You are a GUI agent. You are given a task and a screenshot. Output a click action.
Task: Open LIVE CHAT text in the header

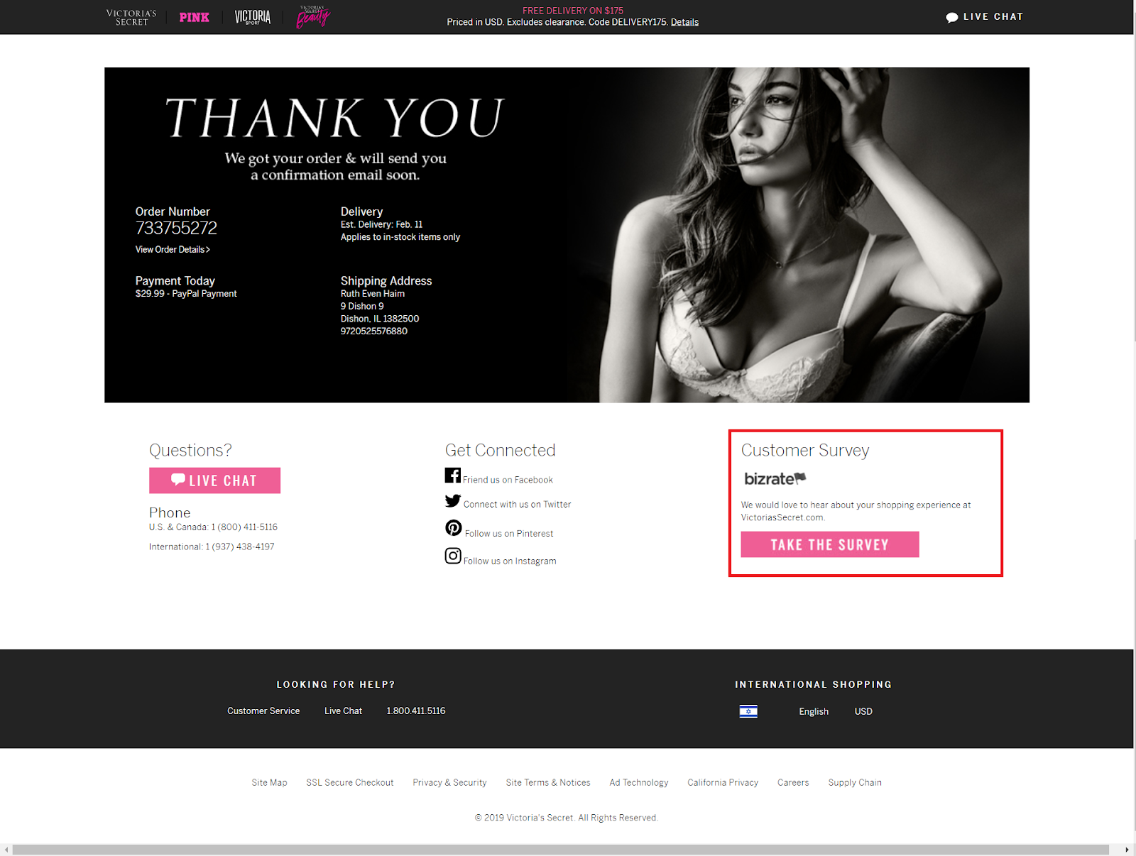993,16
